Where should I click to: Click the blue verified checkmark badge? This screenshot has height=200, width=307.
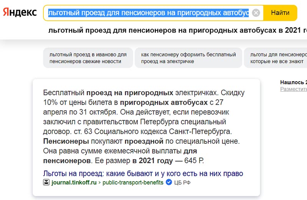click(x=169, y=182)
